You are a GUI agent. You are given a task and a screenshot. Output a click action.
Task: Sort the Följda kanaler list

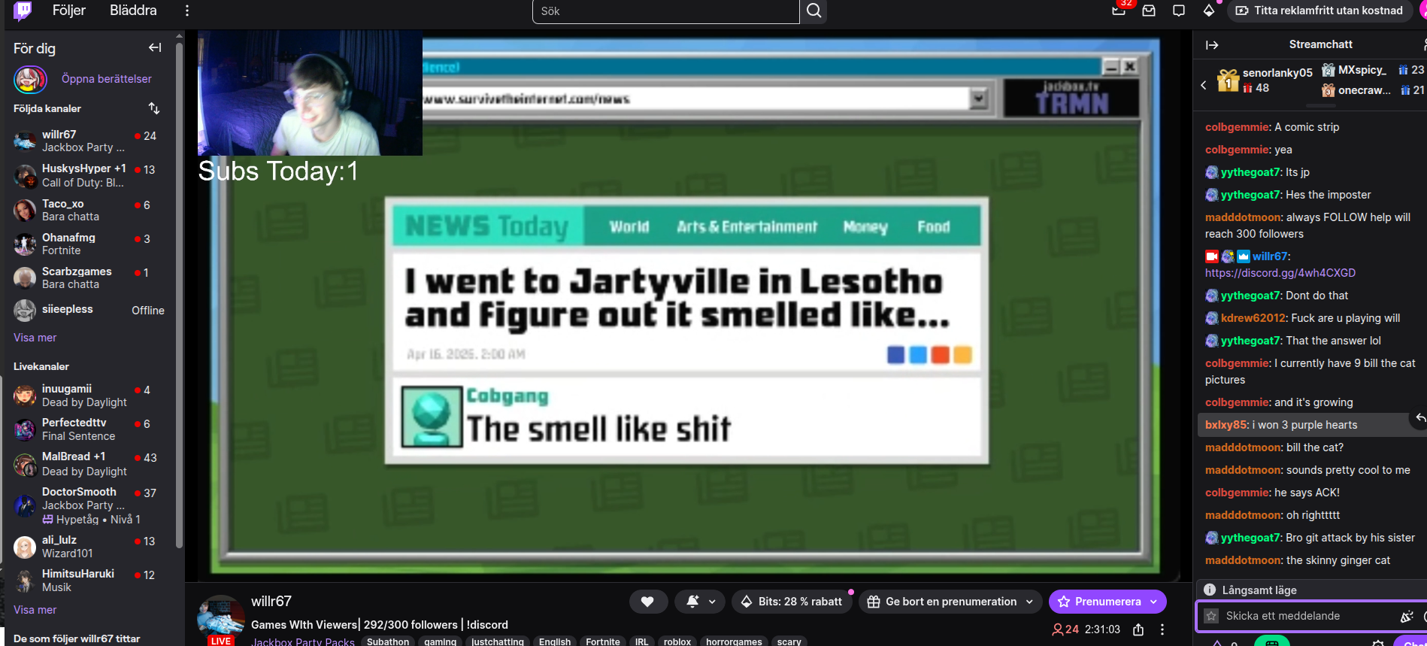pos(154,108)
